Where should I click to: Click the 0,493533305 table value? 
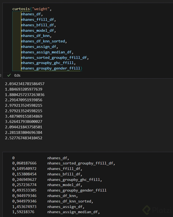[x=24, y=190]
